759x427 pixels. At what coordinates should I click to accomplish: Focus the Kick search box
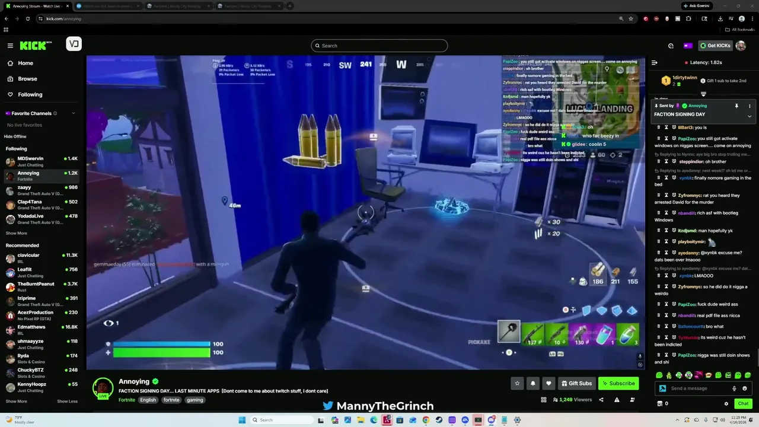click(x=379, y=46)
